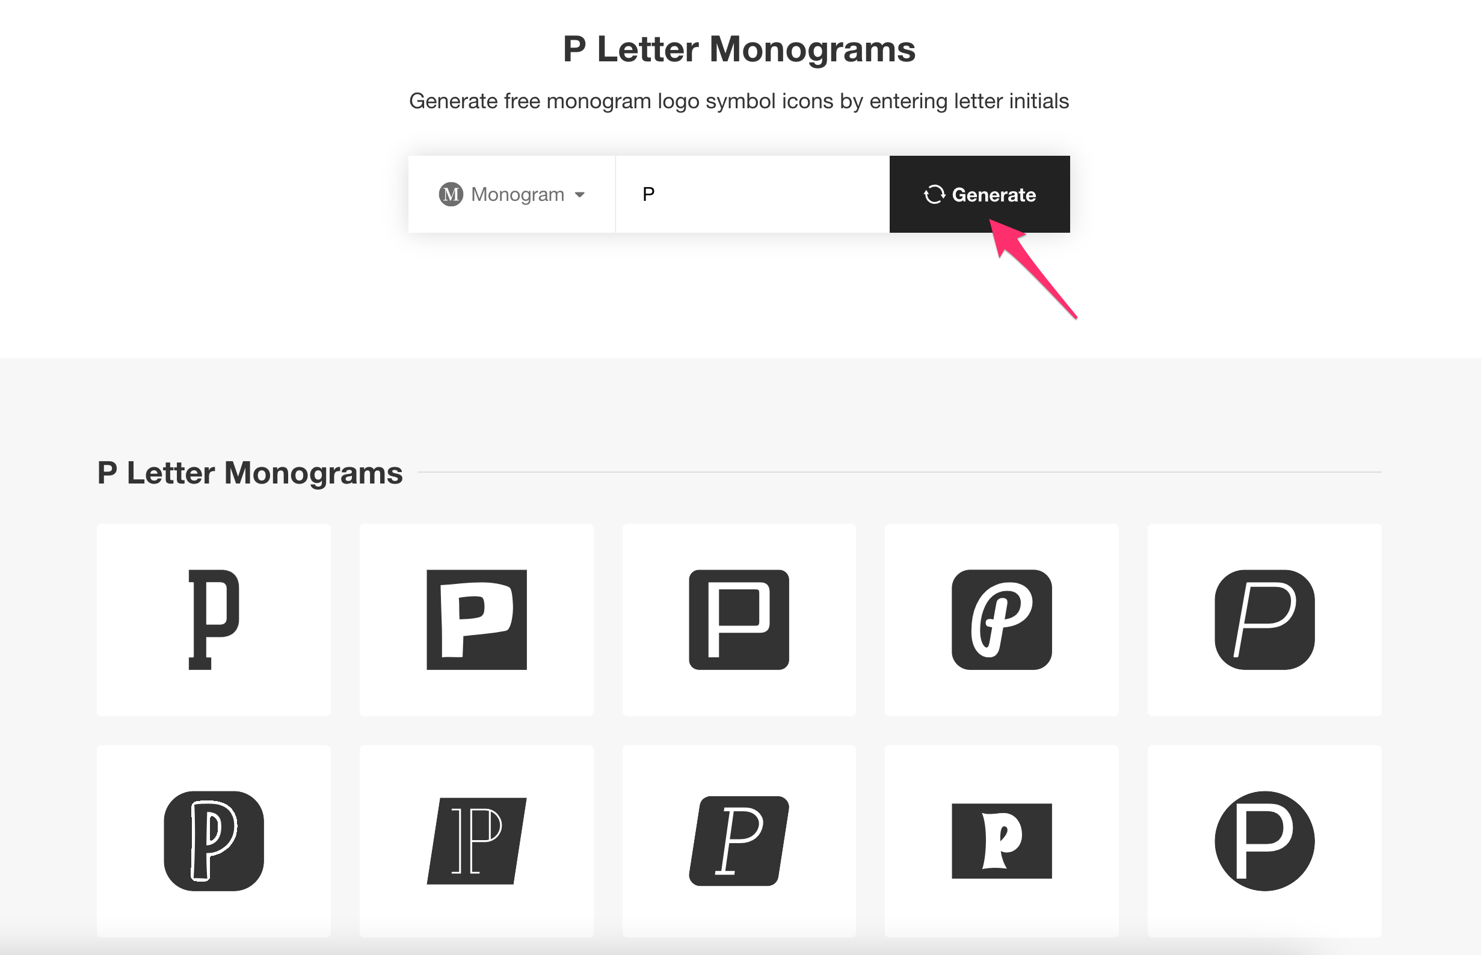This screenshot has width=1481, height=955.
Task: Select the chunky P on sharp square monogram
Action: pos(476,619)
